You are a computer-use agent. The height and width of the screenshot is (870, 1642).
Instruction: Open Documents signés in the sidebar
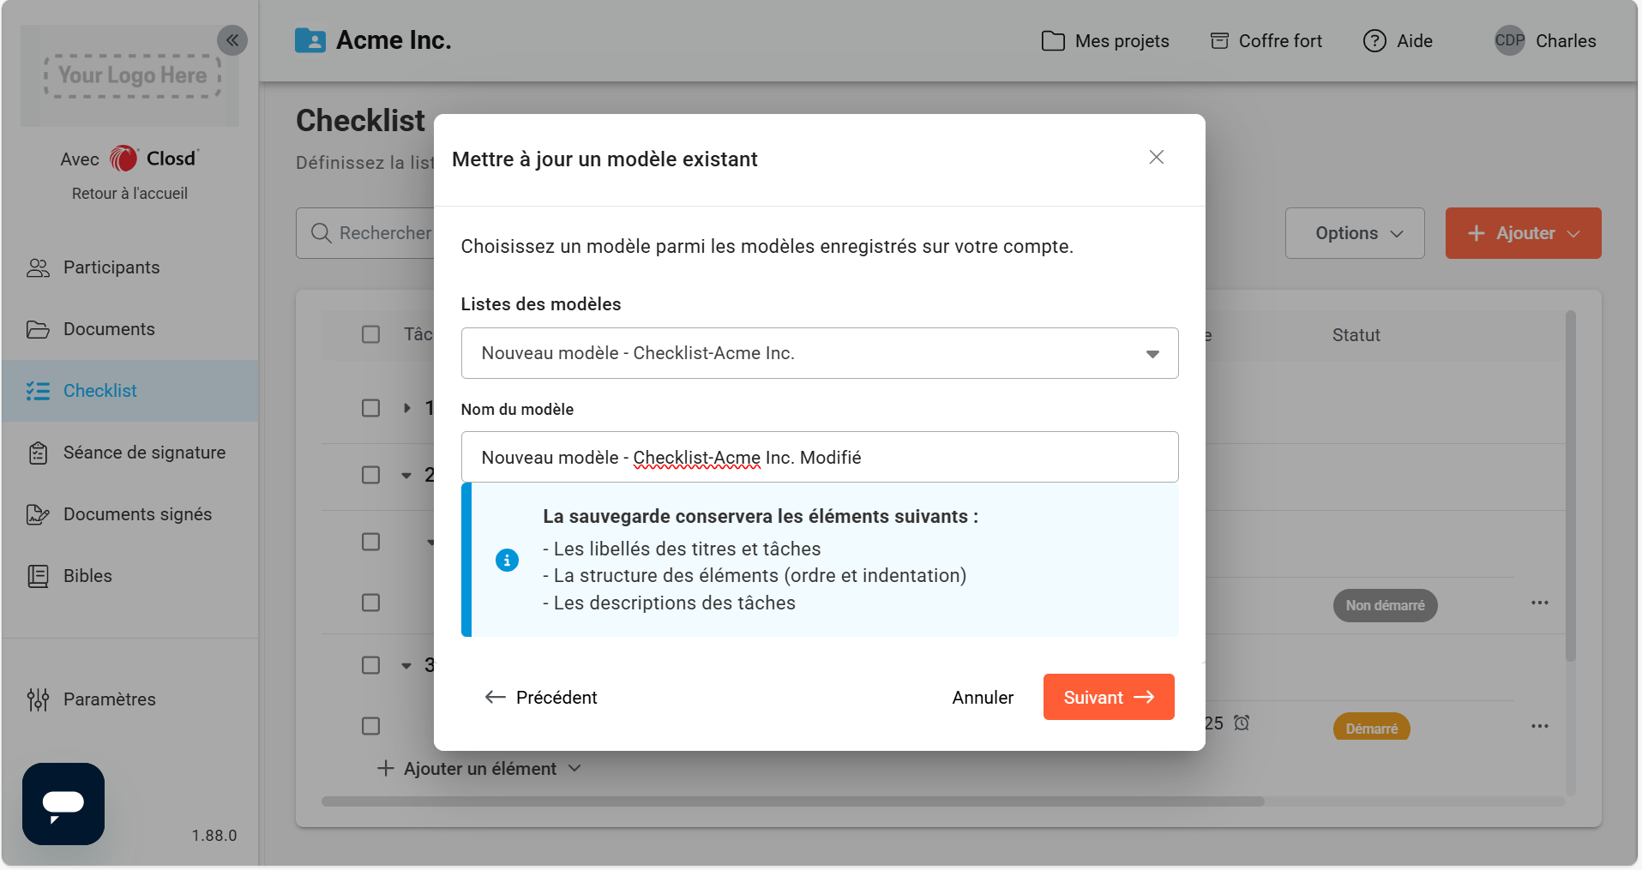click(137, 514)
